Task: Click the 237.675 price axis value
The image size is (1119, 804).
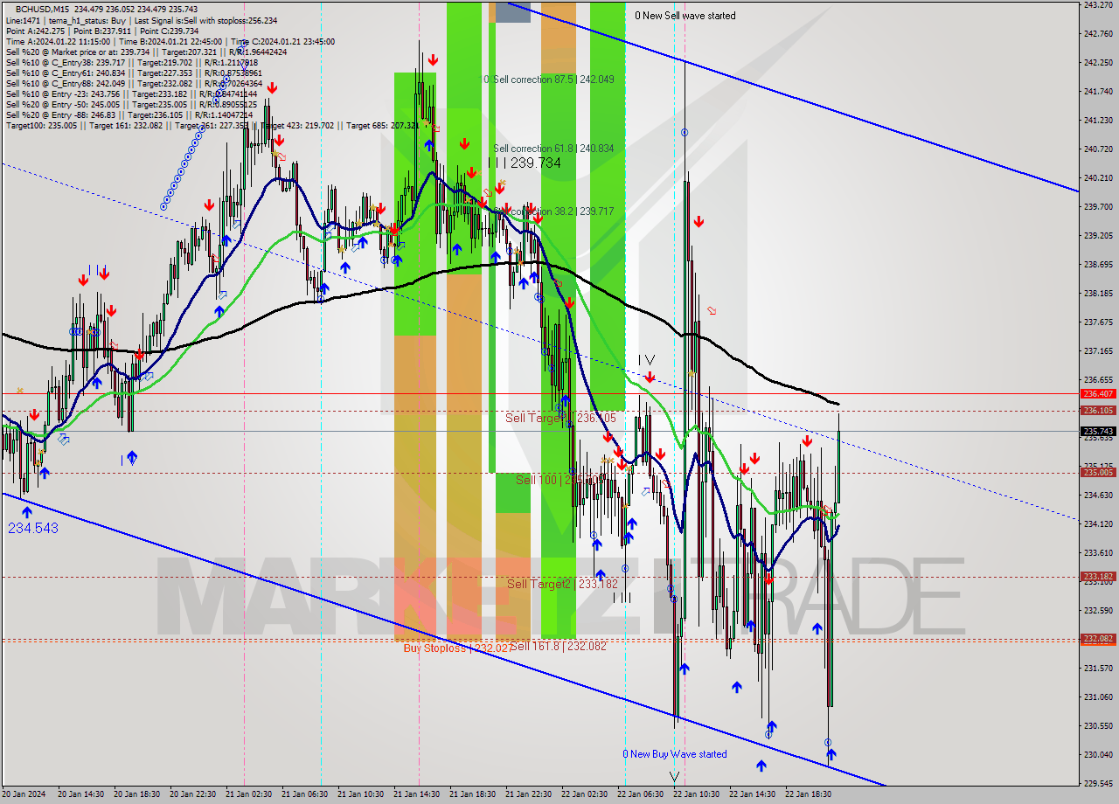Action: pos(1098,322)
